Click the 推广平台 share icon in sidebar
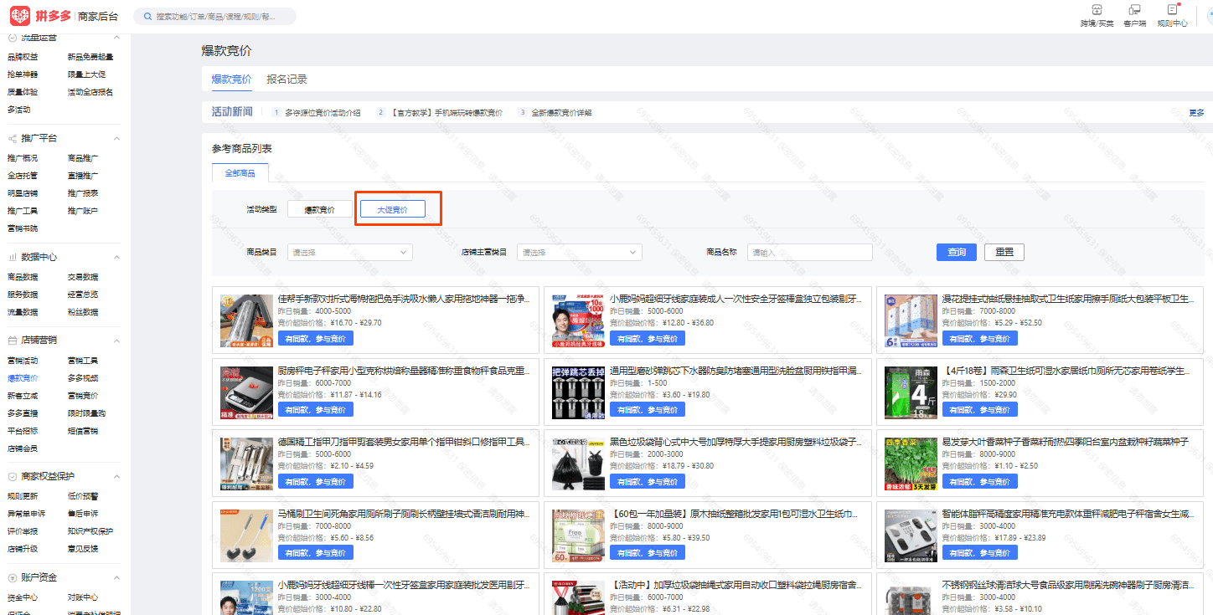The height and width of the screenshot is (615, 1213). [13, 138]
